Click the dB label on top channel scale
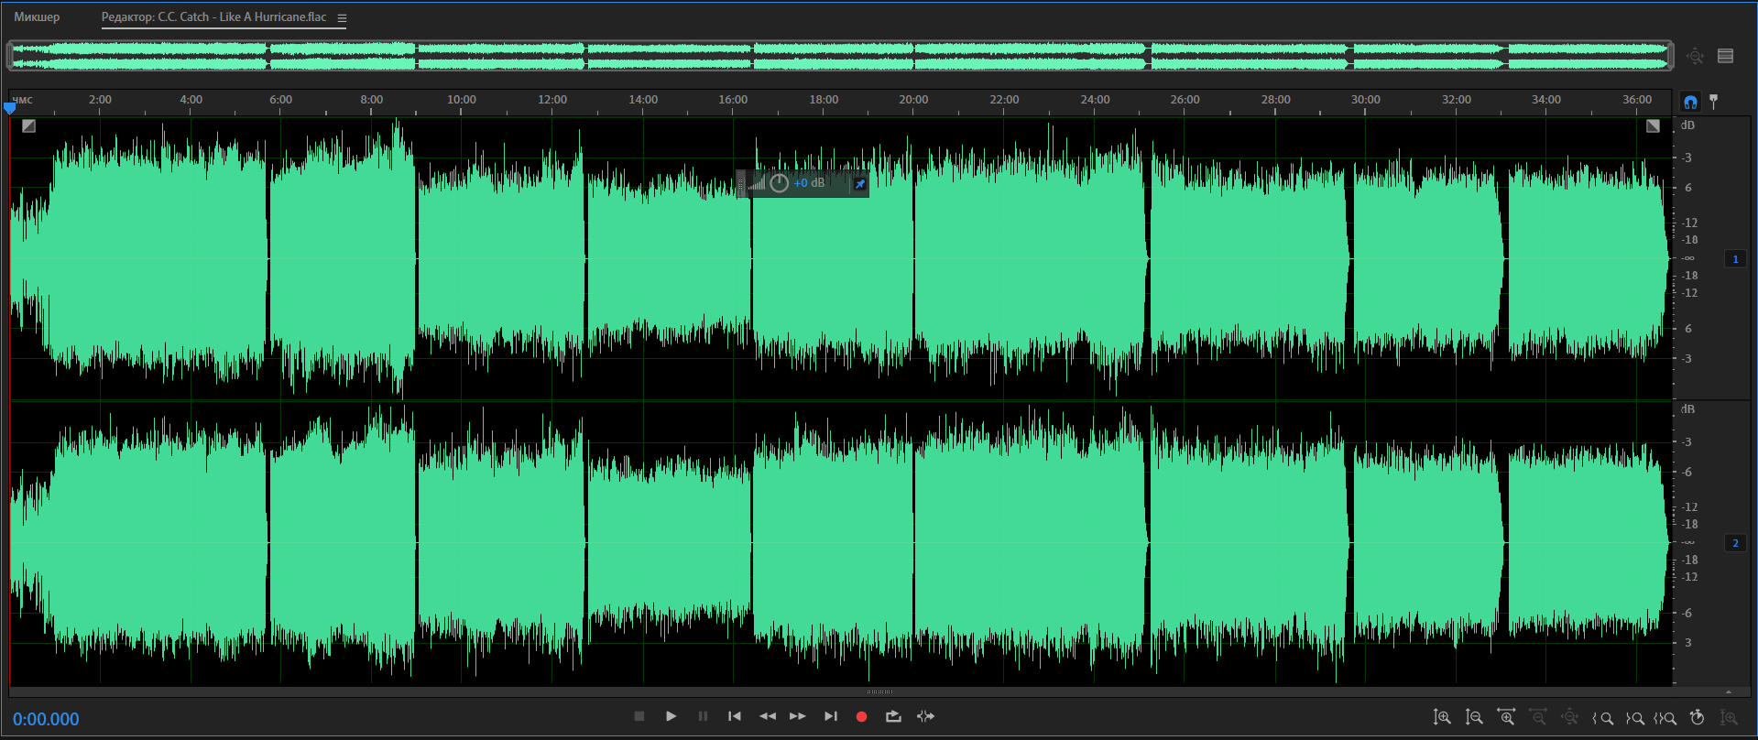The image size is (1758, 740). coord(1687,125)
